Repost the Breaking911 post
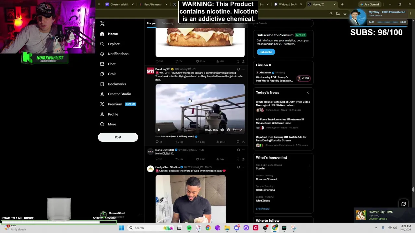415x233 pixels. (x=179, y=142)
